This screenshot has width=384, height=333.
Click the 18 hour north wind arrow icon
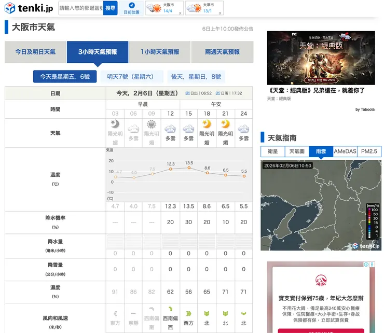pyautogui.click(x=207, y=314)
